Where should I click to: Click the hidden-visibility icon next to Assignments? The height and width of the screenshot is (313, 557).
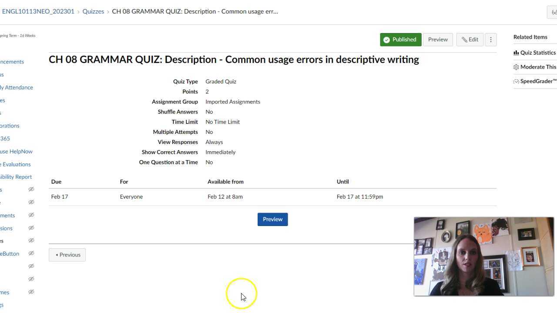[31, 215]
